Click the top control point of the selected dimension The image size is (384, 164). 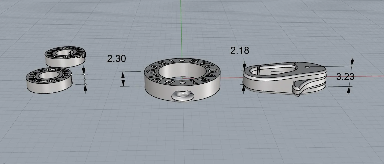[x=84, y=74]
